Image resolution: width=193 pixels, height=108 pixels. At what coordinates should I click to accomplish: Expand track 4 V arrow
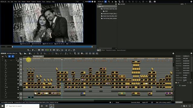6,82
